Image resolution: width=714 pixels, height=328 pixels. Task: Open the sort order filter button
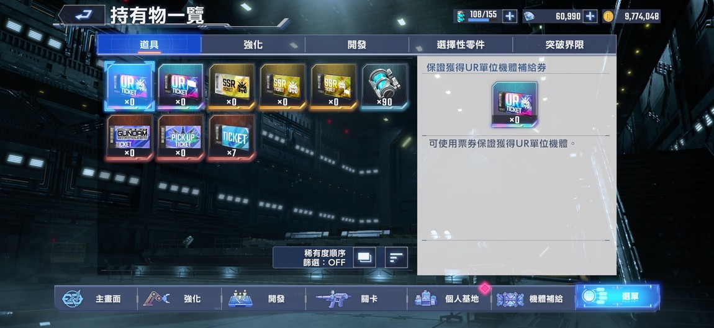396,257
